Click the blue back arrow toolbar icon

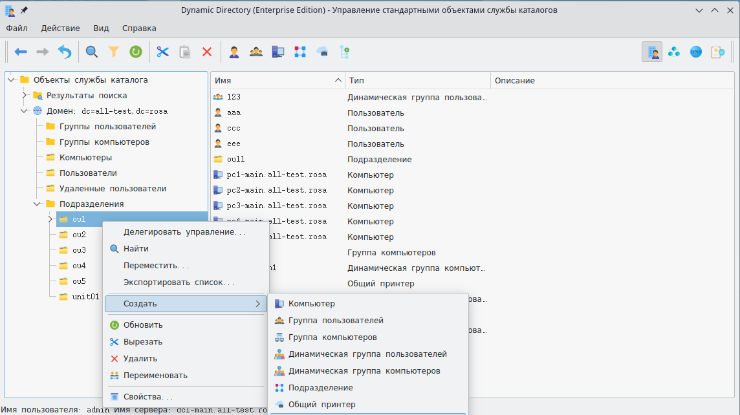[21, 52]
